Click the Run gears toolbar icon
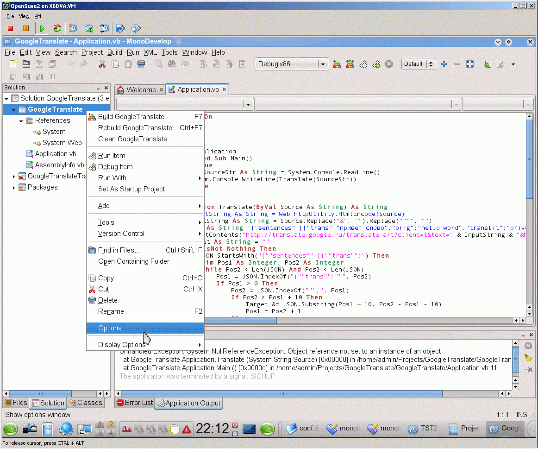The width and height of the screenshot is (538, 449). pyautogui.click(x=363, y=64)
